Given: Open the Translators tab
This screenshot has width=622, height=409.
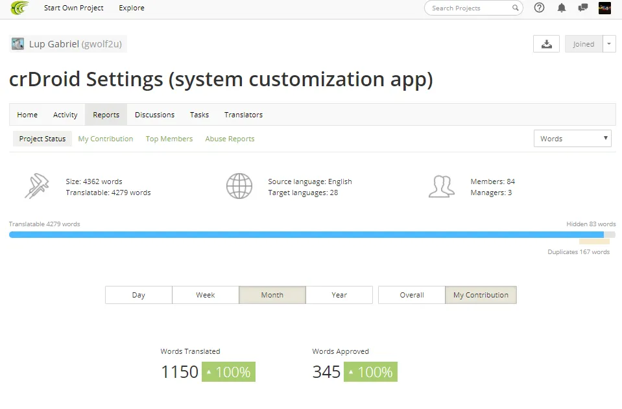Looking at the screenshot, I should tap(243, 115).
